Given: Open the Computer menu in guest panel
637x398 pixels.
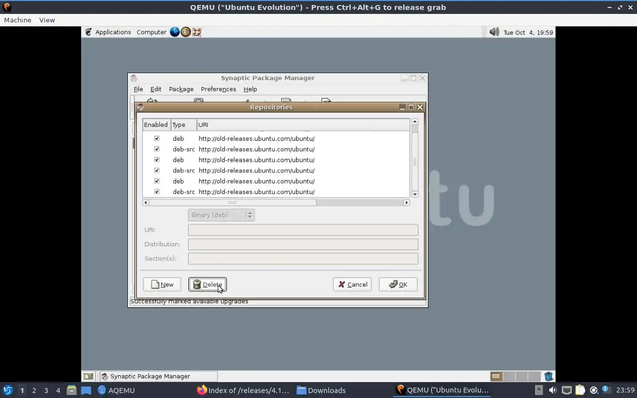Looking at the screenshot, I should [x=151, y=32].
